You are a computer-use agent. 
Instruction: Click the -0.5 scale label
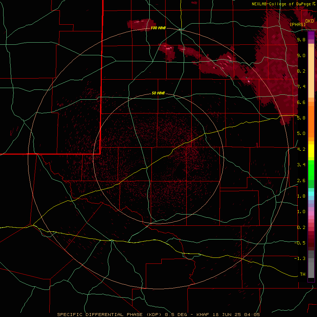click(300, 243)
